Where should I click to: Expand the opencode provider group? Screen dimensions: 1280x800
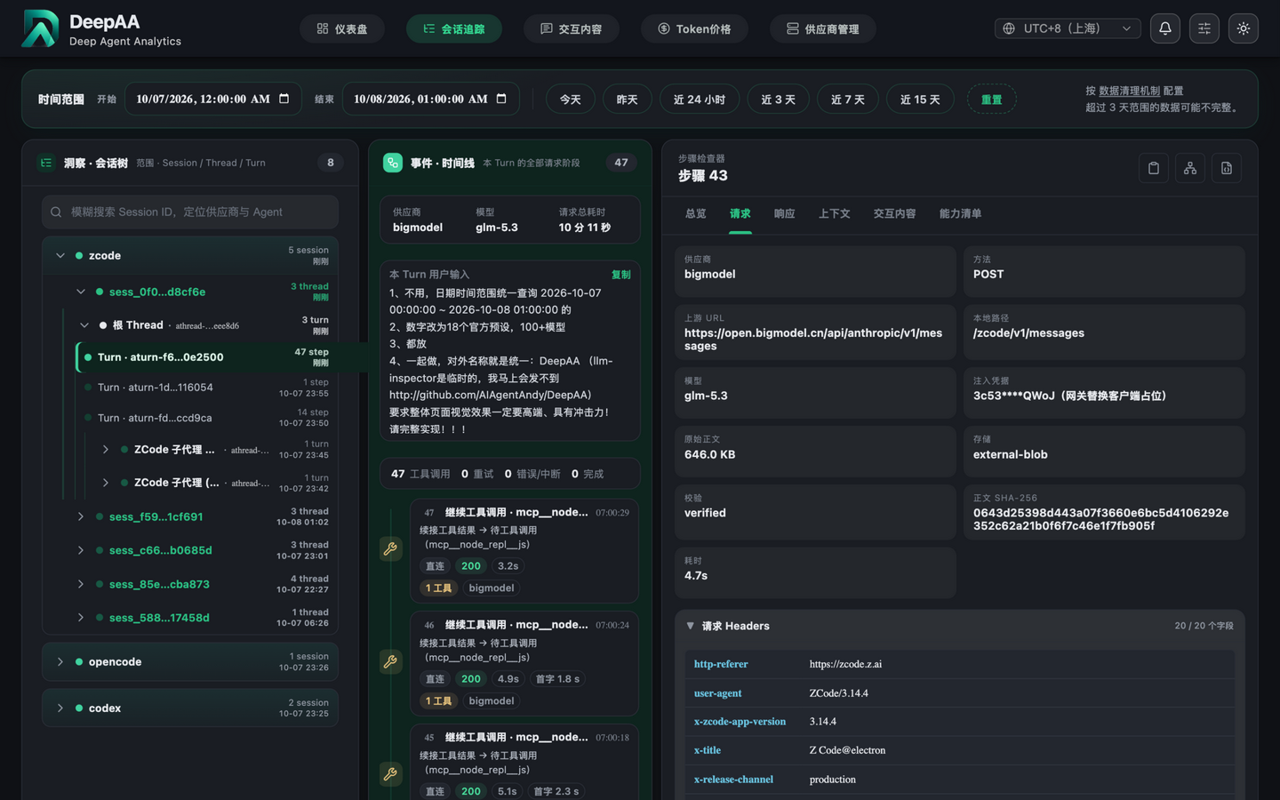pyautogui.click(x=60, y=662)
